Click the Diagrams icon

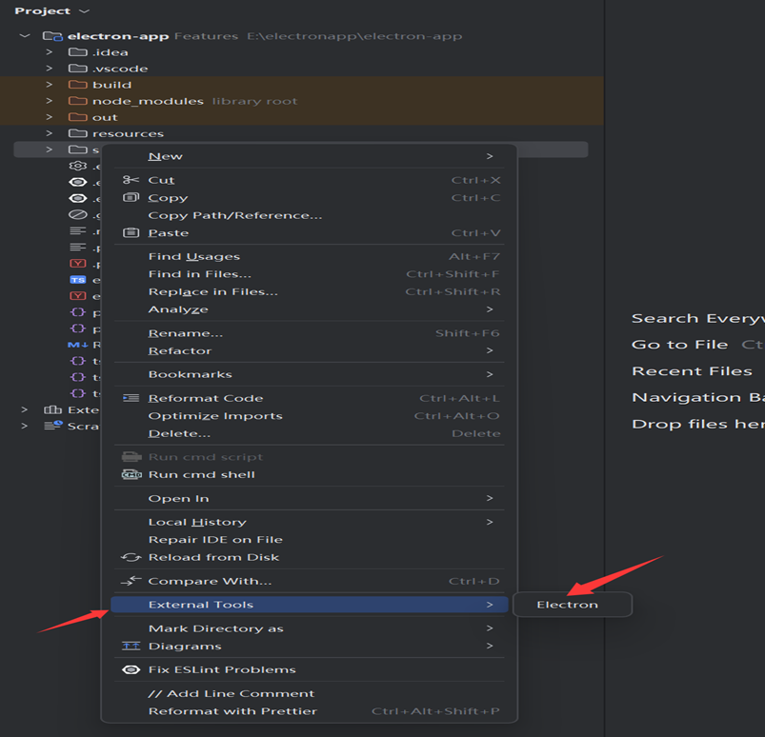131,647
